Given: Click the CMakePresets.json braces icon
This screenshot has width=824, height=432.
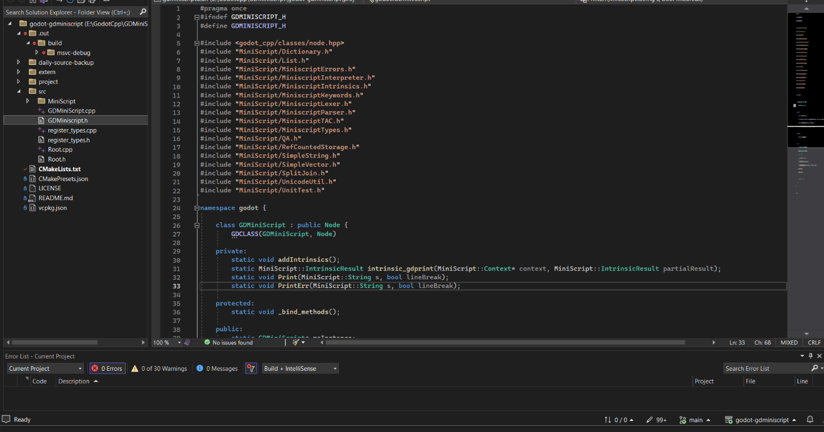Looking at the screenshot, I should 32,178.
